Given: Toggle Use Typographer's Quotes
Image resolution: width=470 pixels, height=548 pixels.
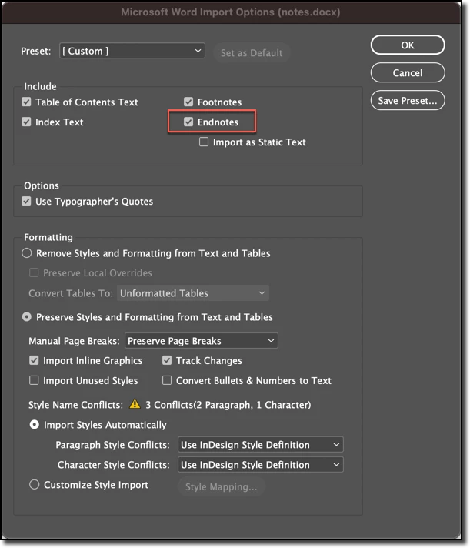Looking at the screenshot, I should coord(26,202).
